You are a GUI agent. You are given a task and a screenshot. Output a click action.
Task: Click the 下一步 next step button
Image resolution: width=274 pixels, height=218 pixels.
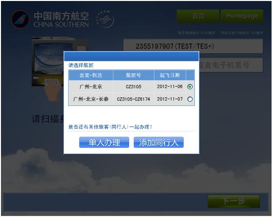pos(234,201)
